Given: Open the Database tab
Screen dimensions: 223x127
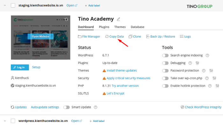Looking at the screenshot, I should [138, 27].
